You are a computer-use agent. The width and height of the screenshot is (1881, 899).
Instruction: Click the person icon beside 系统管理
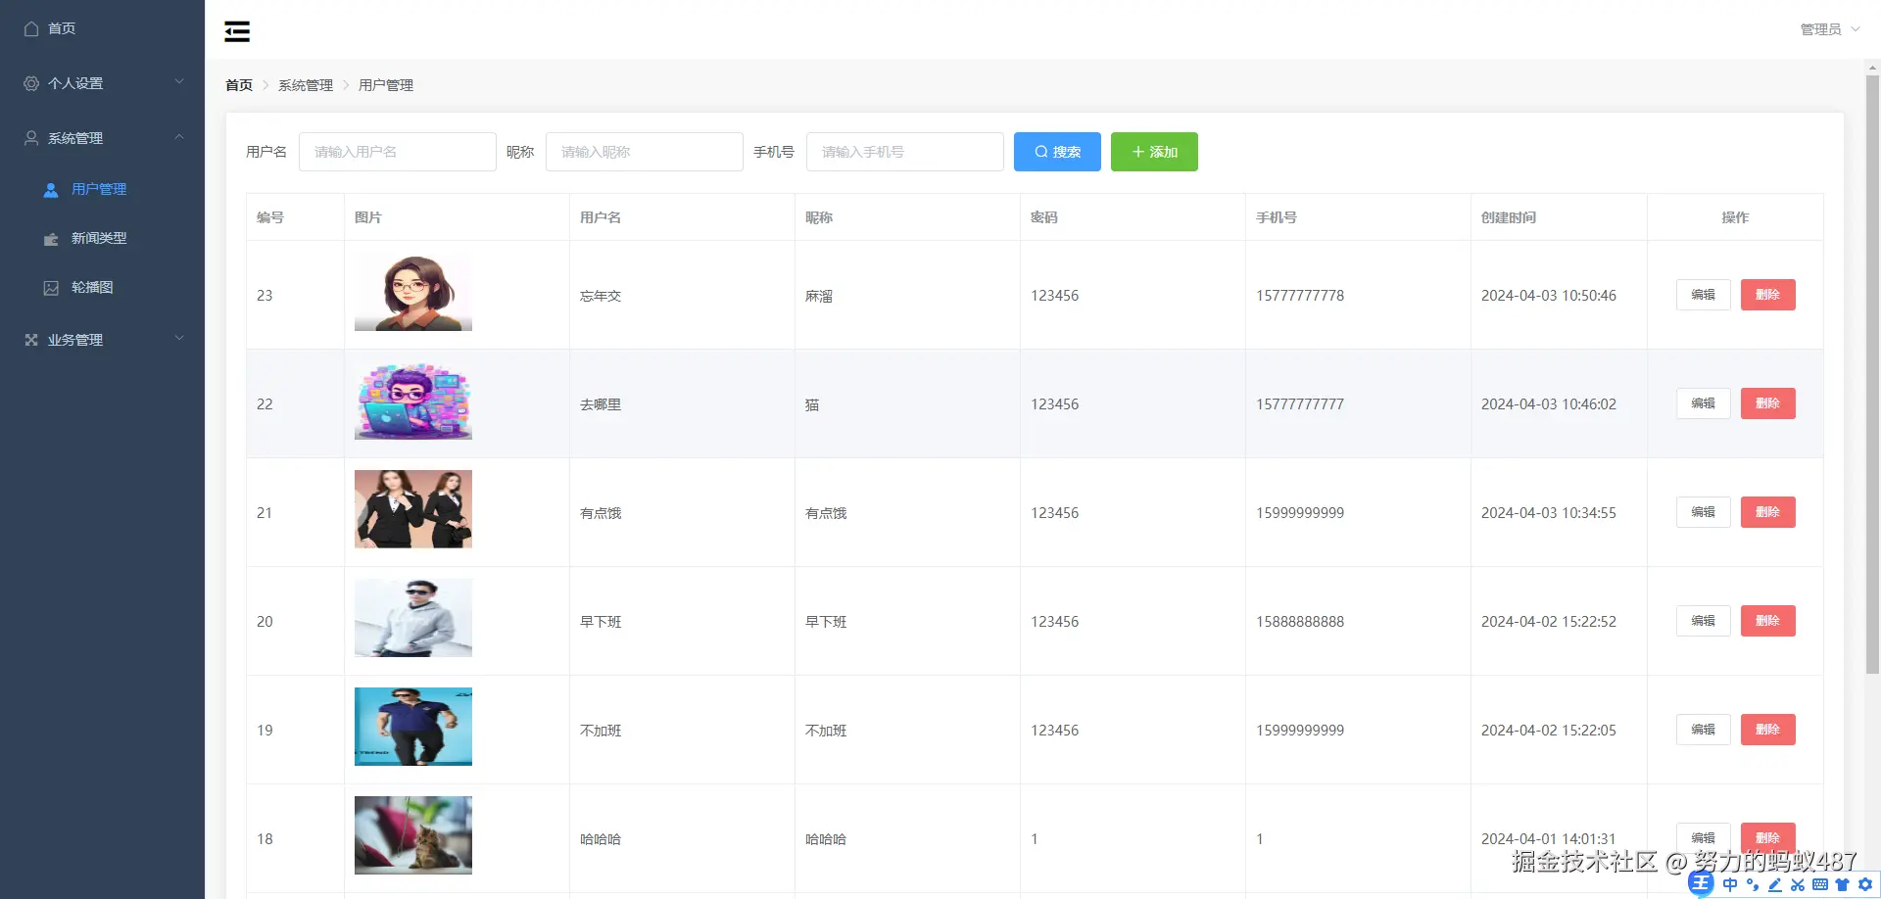pos(31,138)
